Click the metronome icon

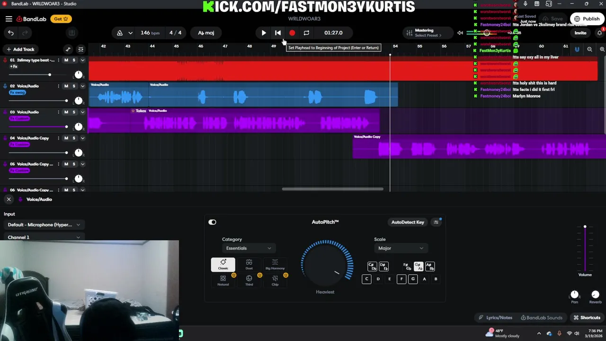click(120, 33)
